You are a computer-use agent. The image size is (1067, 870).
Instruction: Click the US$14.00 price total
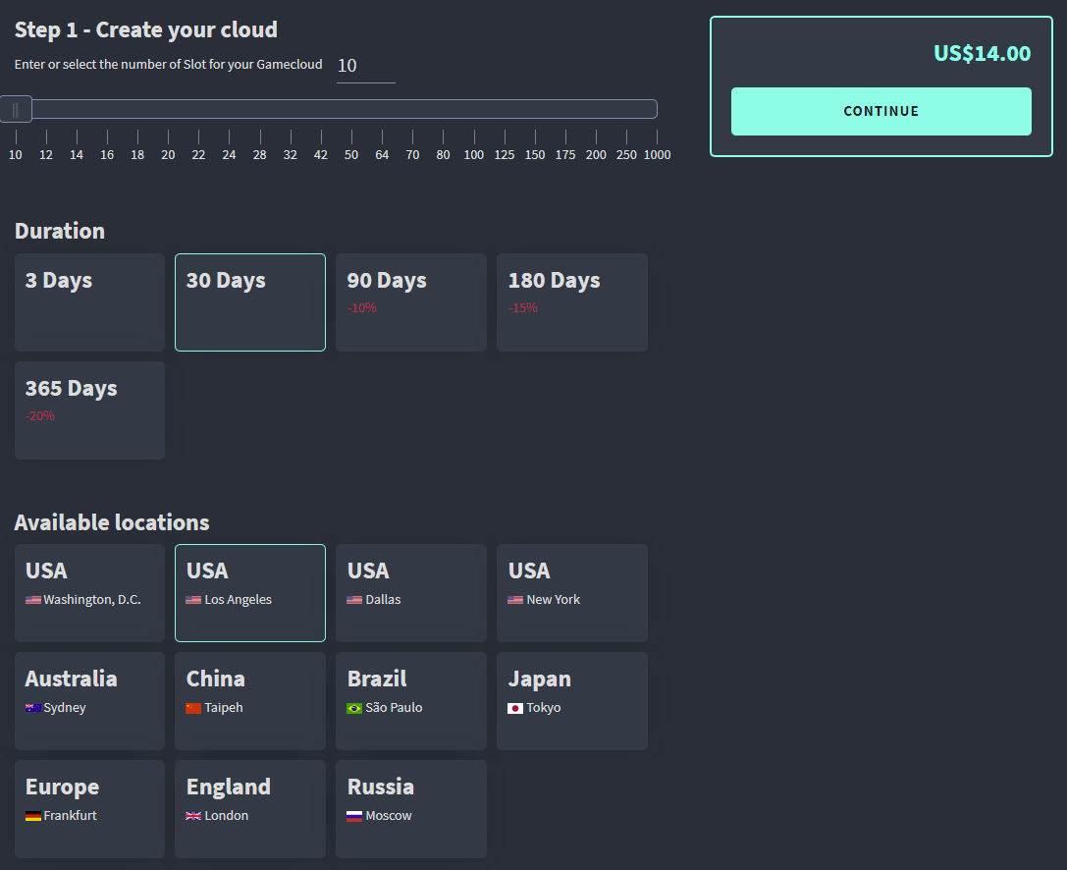point(982,54)
